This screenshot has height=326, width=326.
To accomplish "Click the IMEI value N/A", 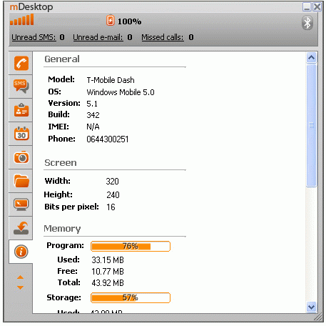I will point(93,127).
